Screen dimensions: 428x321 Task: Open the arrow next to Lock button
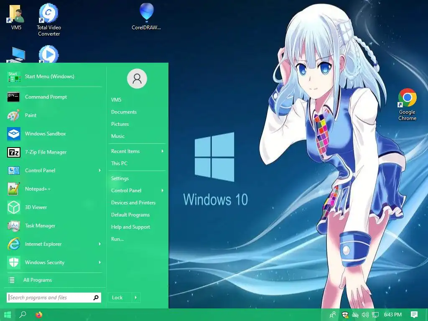tap(136, 298)
